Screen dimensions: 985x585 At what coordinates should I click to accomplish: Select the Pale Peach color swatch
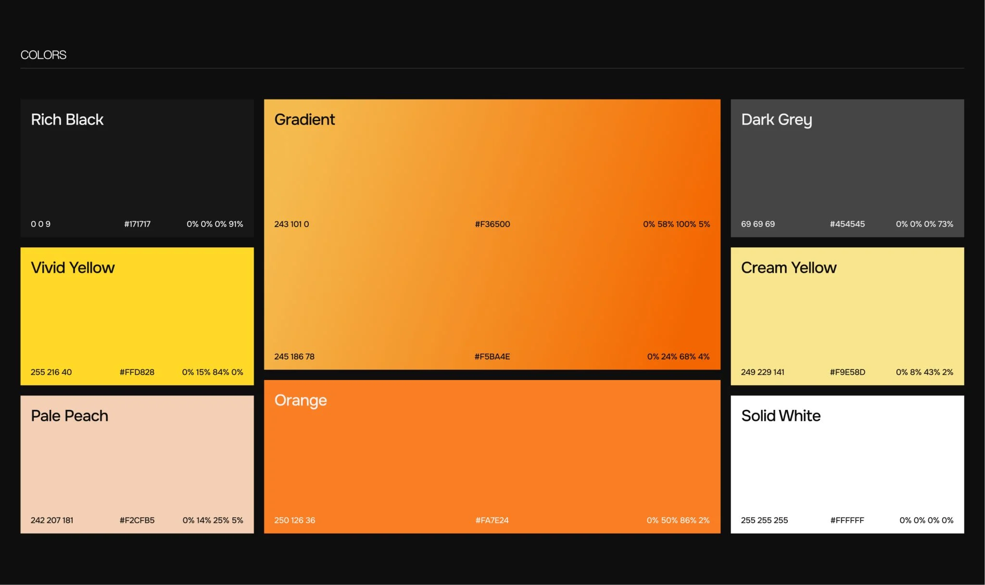pyautogui.click(x=137, y=464)
